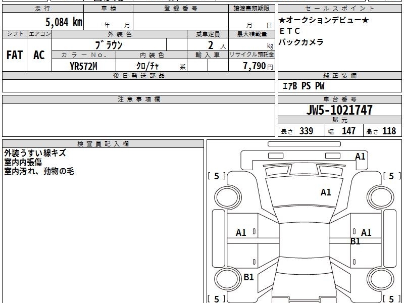
Task: Click the 注意事項欄 section header
Action: pos(138,99)
